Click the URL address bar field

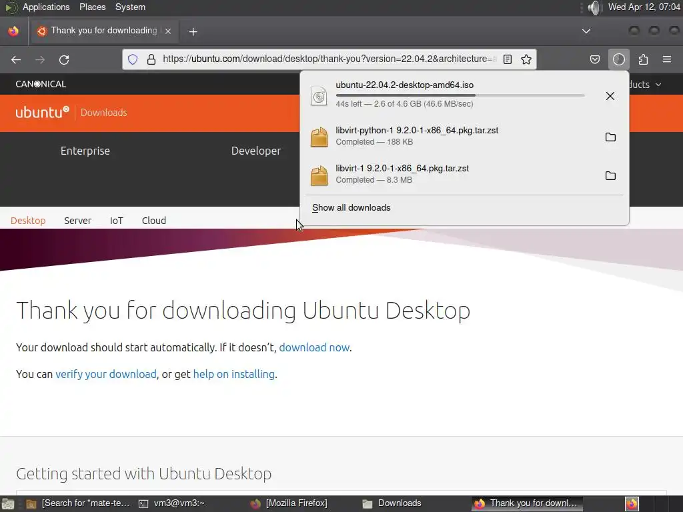tap(329, 59)
